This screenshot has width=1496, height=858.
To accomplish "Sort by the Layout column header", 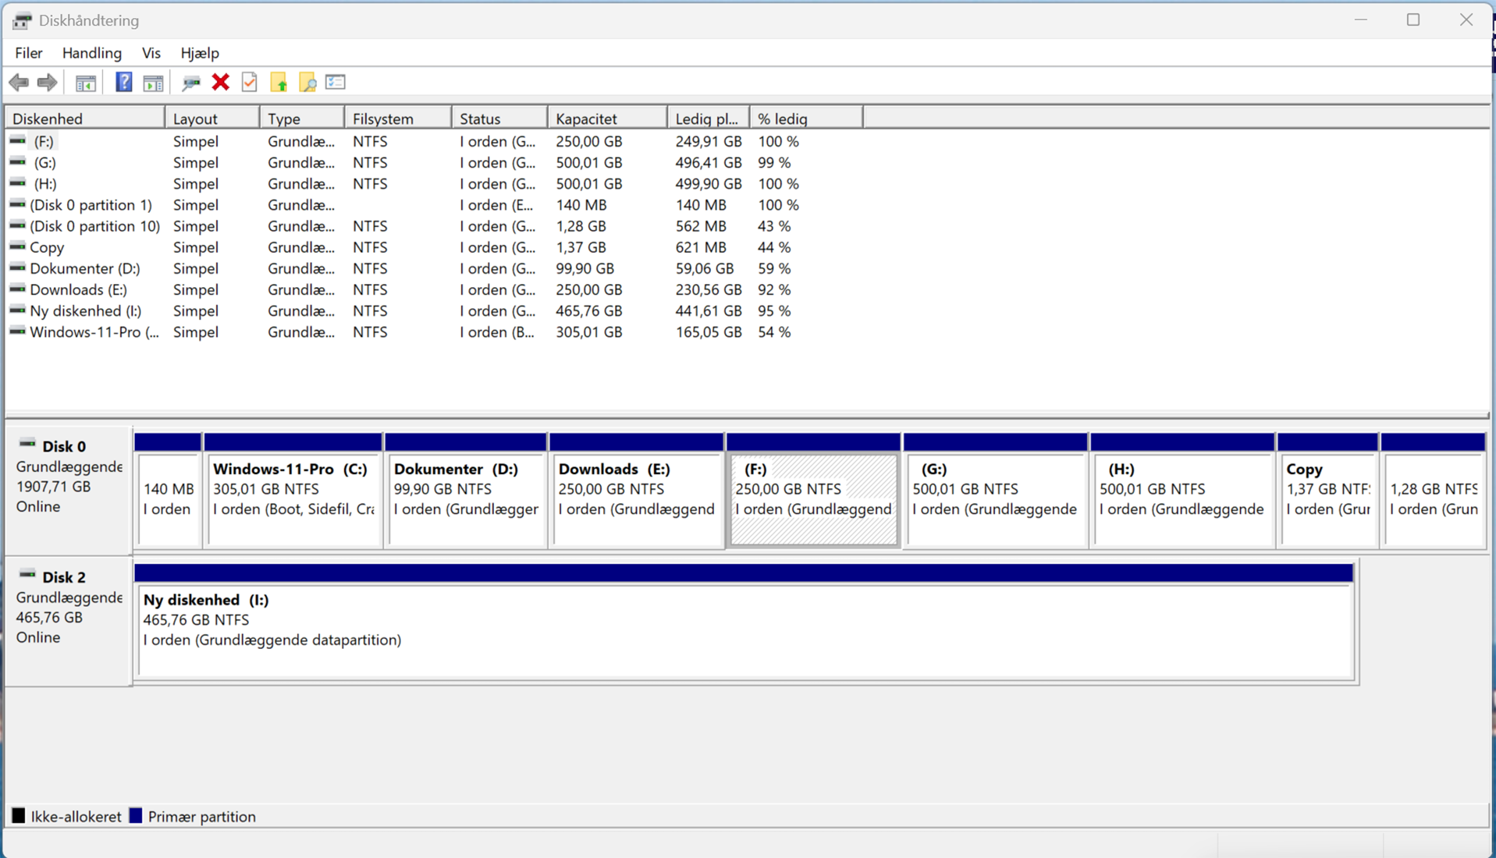I will pos(212,119).
